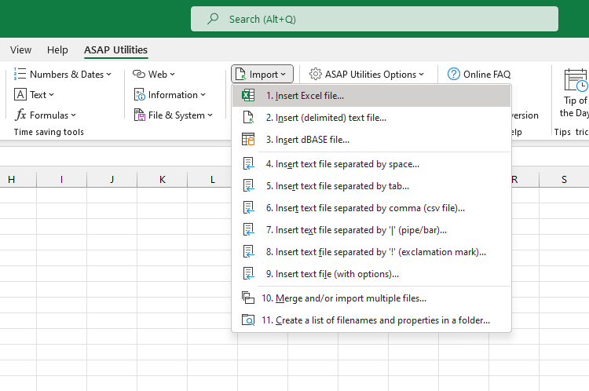Click the Information sheet icon
This screenshot has height=391, width=589.
(139, 95)
